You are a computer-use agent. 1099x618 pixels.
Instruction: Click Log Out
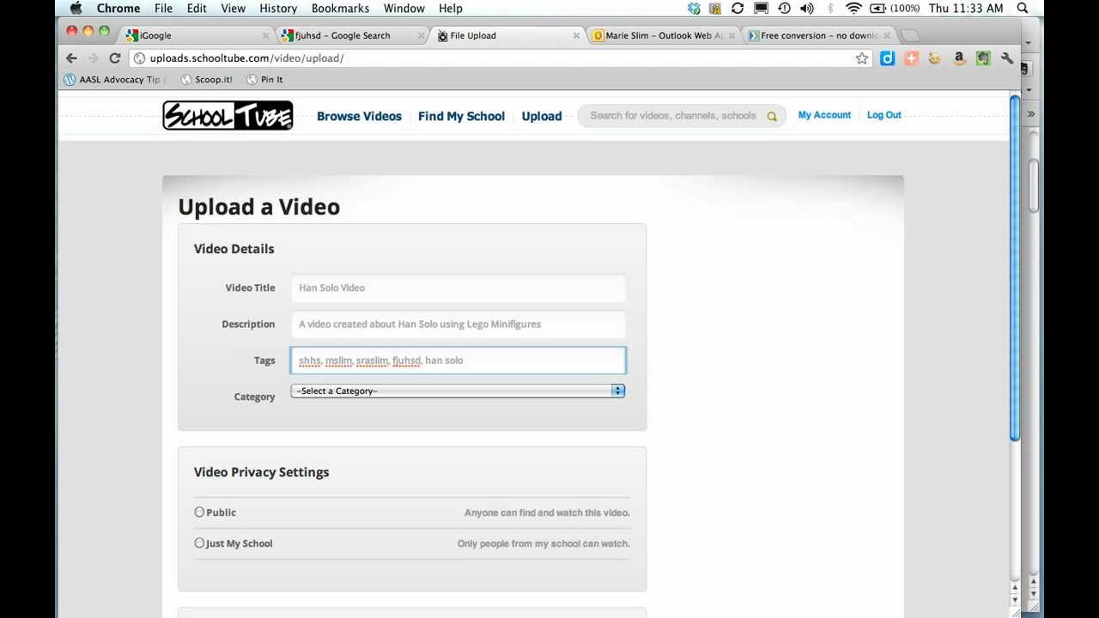pyautogui.click(x=883, y=115)
